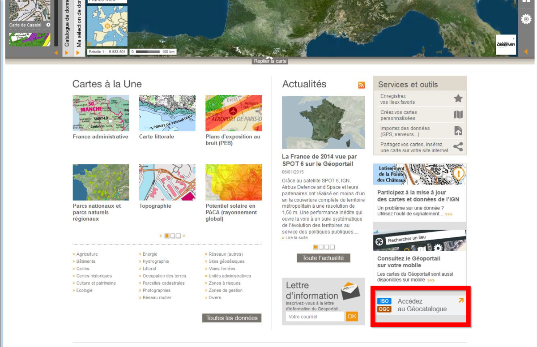Open La France de 2014 vue par SPOT 6 headline

pyautogui.click(x=320, y=160)
